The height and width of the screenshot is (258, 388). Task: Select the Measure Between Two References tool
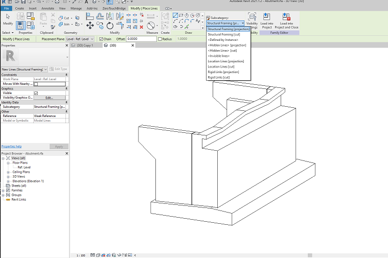(151, 16)
